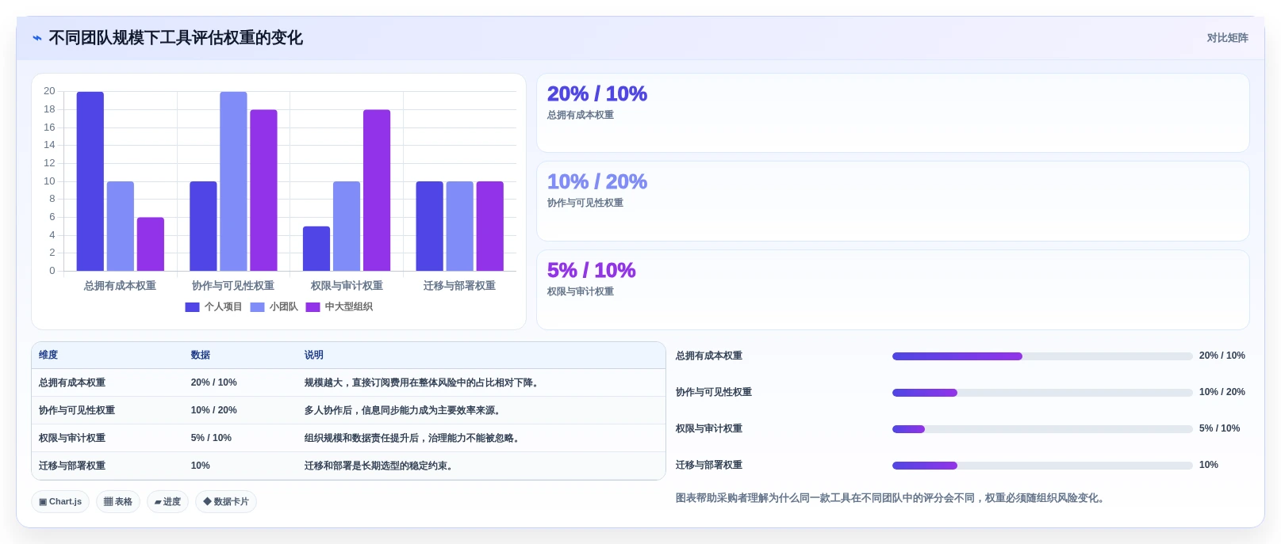
Task: Click the table cell showing only 10%
Action: pyautogui.click(x=201, y=466)
